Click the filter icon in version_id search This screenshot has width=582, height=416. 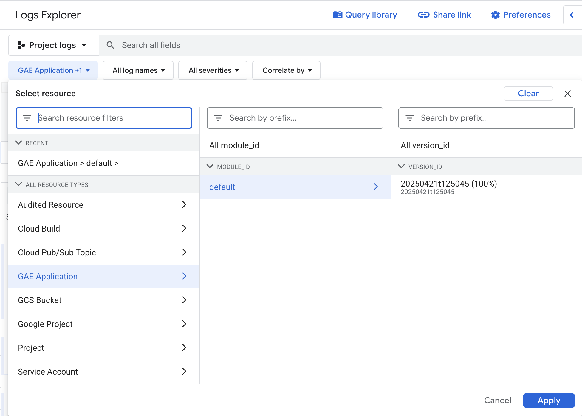click(410, 118)
